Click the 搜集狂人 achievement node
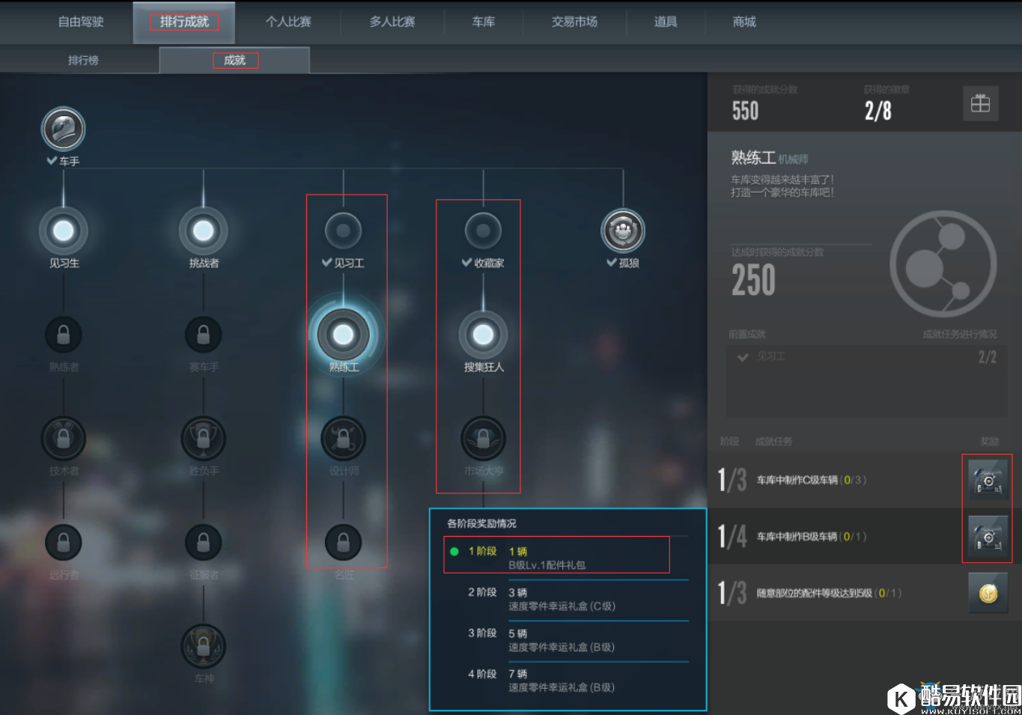 click(x=483, y=335)
